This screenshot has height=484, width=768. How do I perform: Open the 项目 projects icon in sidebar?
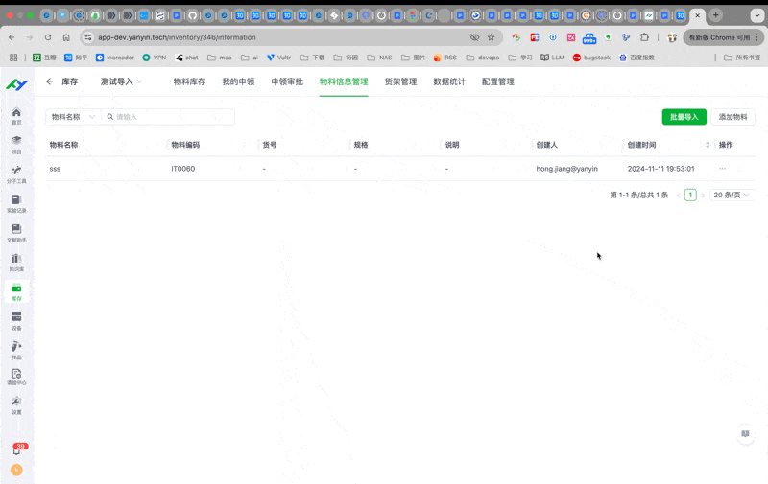click(16, 145)
